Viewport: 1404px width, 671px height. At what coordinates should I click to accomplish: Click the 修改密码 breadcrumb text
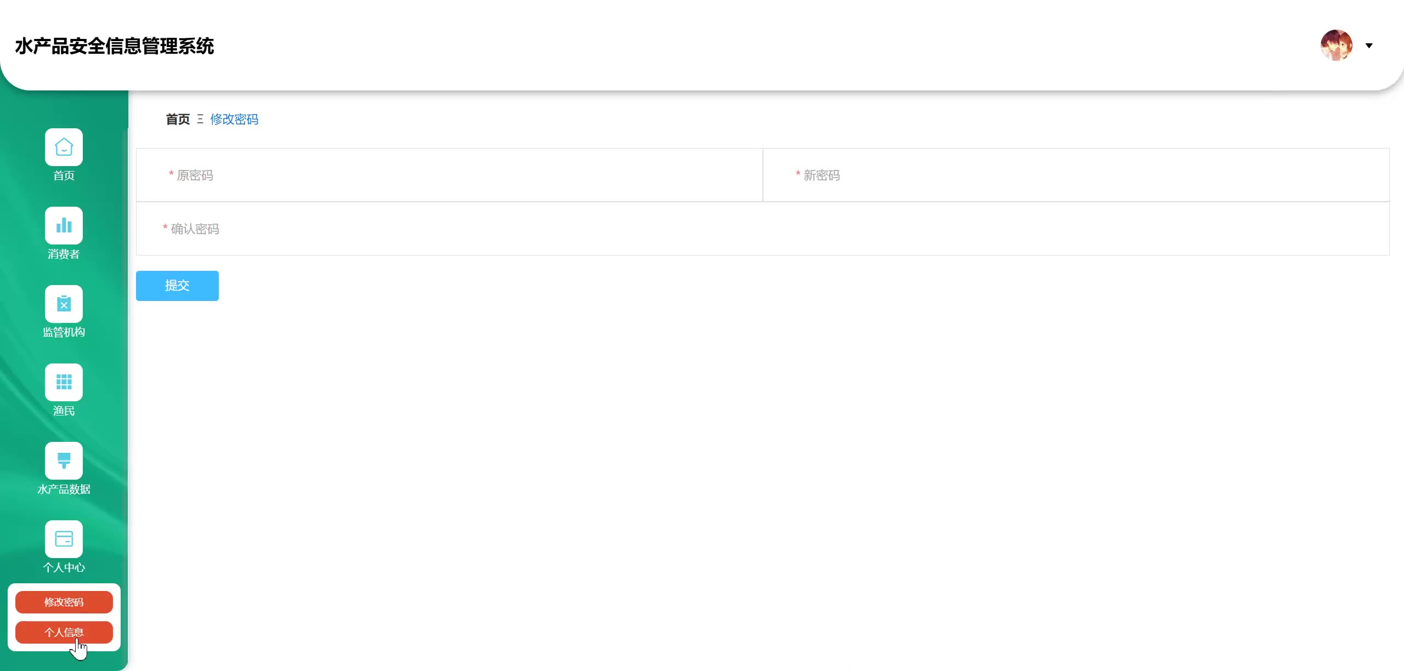coord(234,119)
